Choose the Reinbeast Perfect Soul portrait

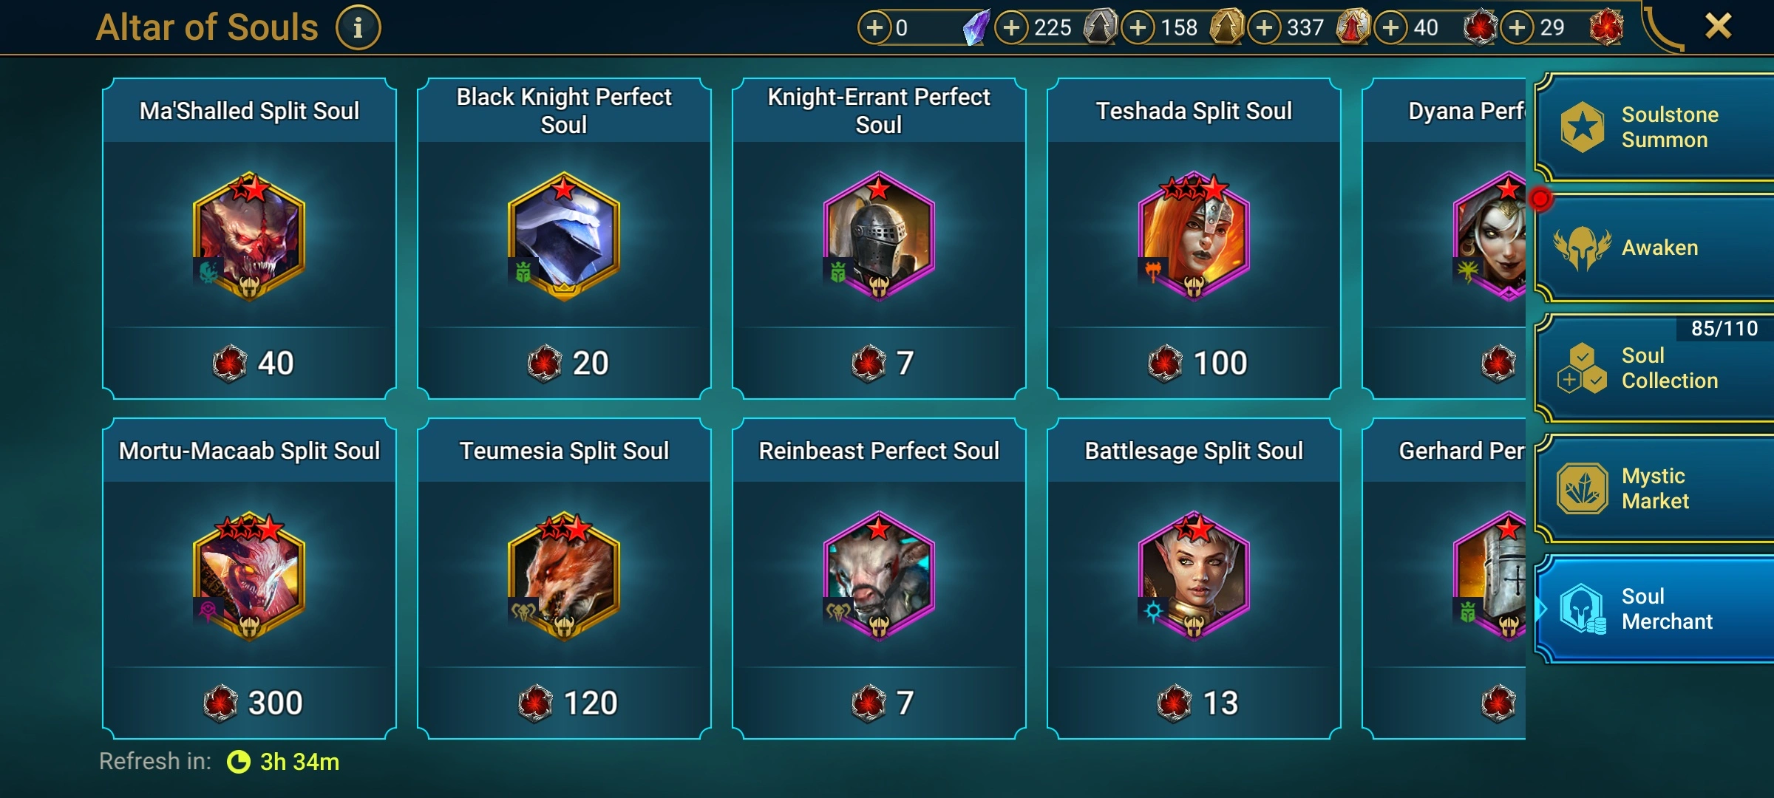(879, 576)
